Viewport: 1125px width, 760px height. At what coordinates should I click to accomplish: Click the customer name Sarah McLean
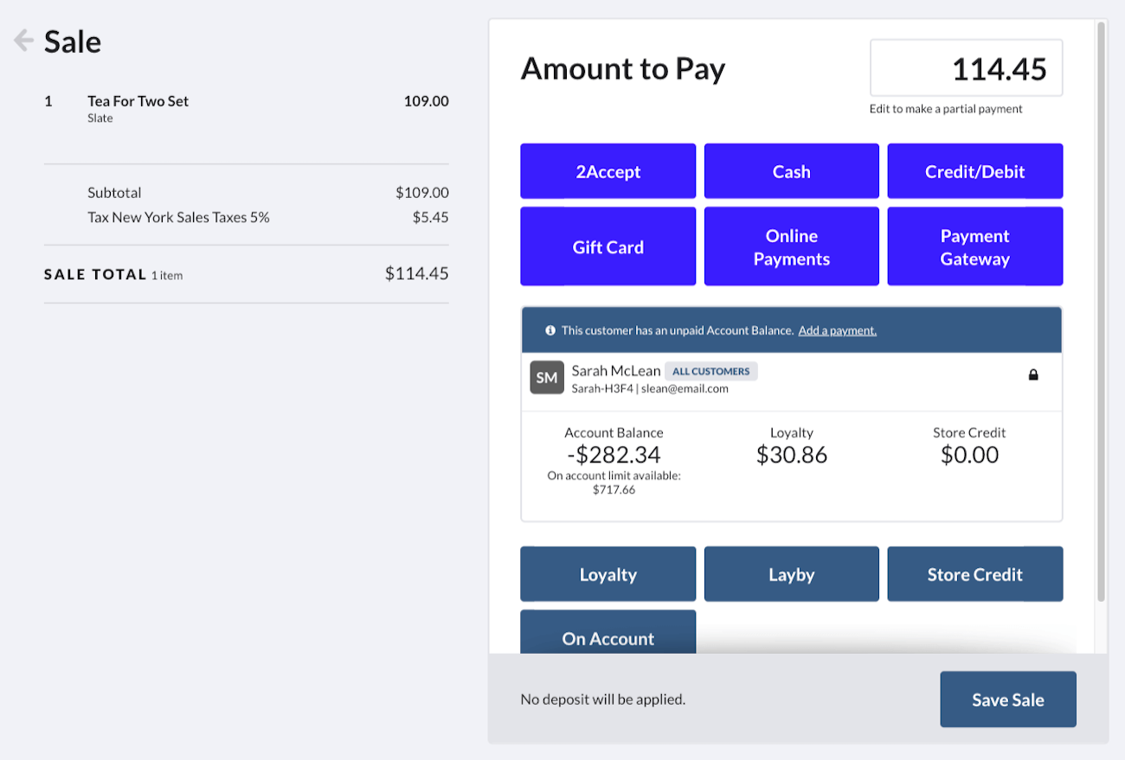615,370
